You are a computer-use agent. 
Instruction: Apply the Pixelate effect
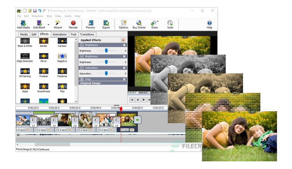click(44, 73)
